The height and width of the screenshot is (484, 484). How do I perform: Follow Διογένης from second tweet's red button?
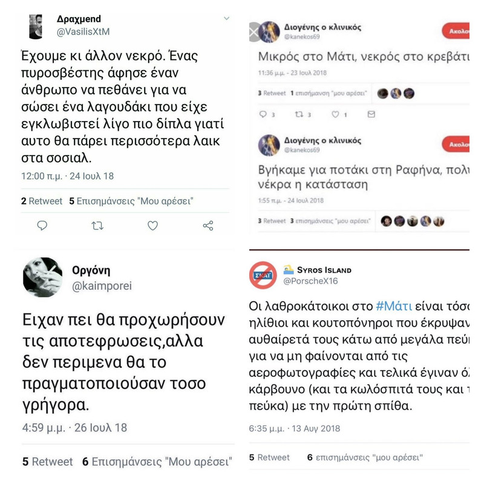click(x=456, y=144)
